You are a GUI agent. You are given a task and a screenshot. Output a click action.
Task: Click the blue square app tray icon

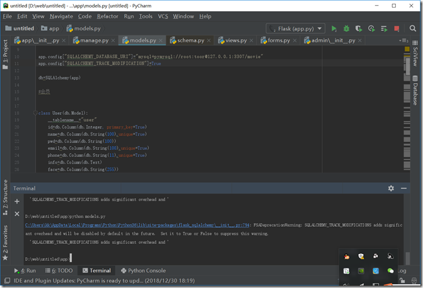[x=376, y=271]
